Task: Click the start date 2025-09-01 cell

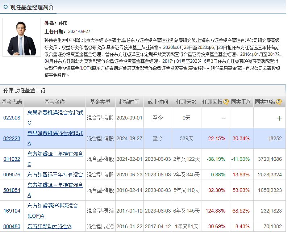Action: pyautogui.click(x=129, y=118)
